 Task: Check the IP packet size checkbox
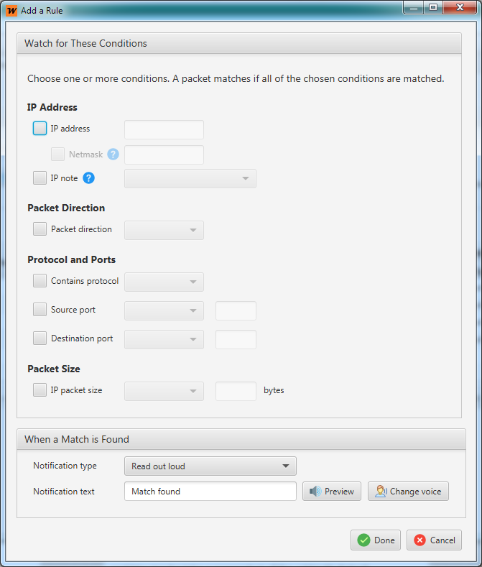40,390
